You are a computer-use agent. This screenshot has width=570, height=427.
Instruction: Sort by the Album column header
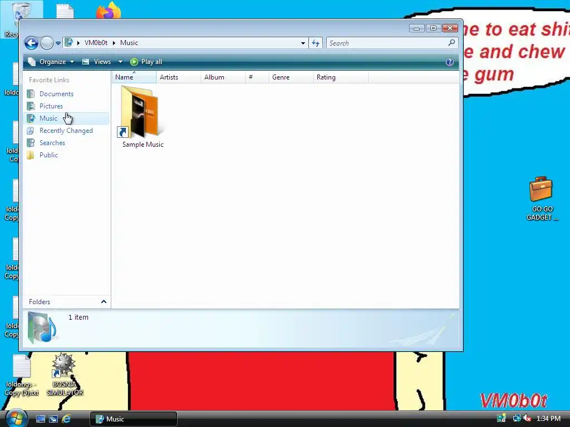(x=223, y=77)
